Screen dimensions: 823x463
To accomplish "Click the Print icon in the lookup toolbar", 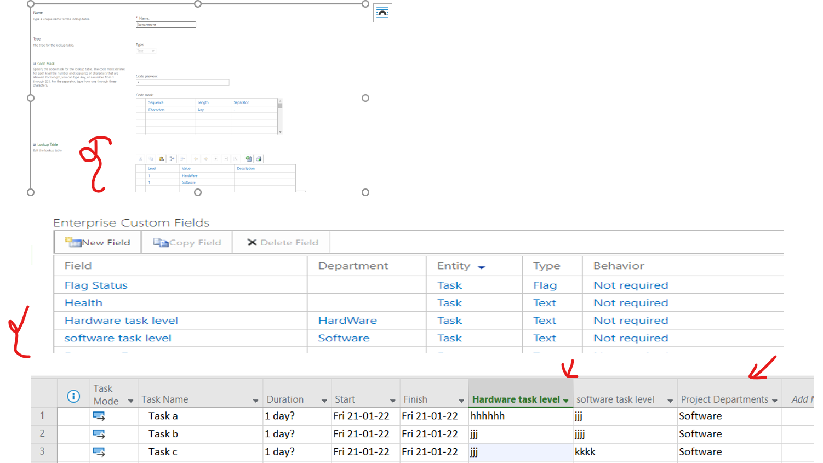I will (x=258, y=158).
